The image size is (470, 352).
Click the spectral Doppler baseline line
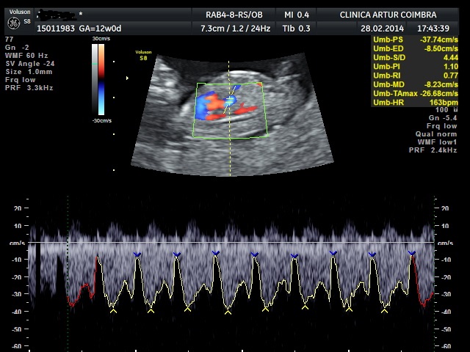pos(231,243)
